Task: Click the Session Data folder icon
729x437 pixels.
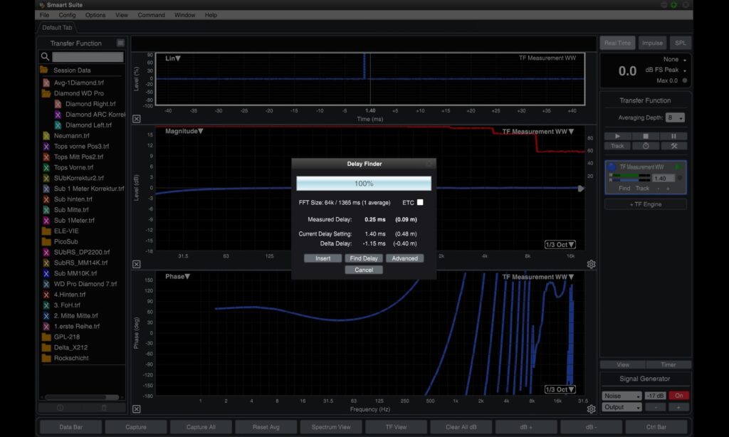Action: pos(44,70)
